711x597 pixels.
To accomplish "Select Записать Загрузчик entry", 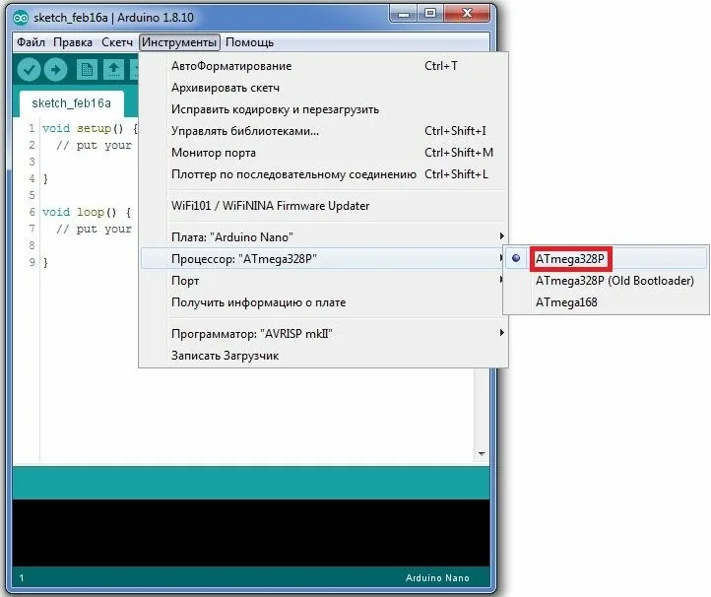I will click(x=324, y=356).
